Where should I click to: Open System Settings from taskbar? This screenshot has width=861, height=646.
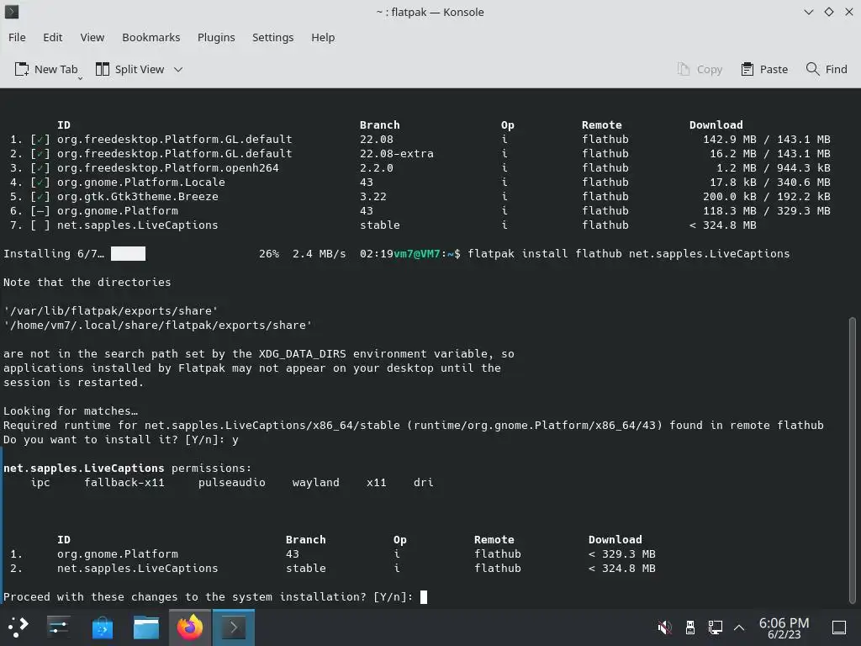coord(58,627)
